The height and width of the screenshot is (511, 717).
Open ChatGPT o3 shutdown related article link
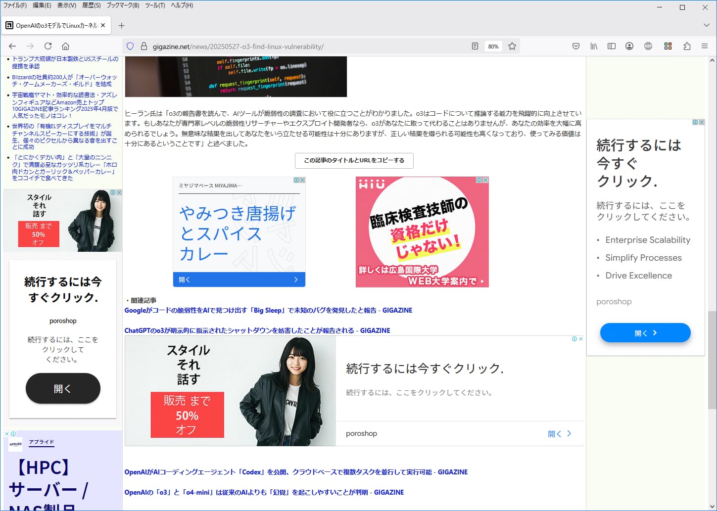coord(257,330)
